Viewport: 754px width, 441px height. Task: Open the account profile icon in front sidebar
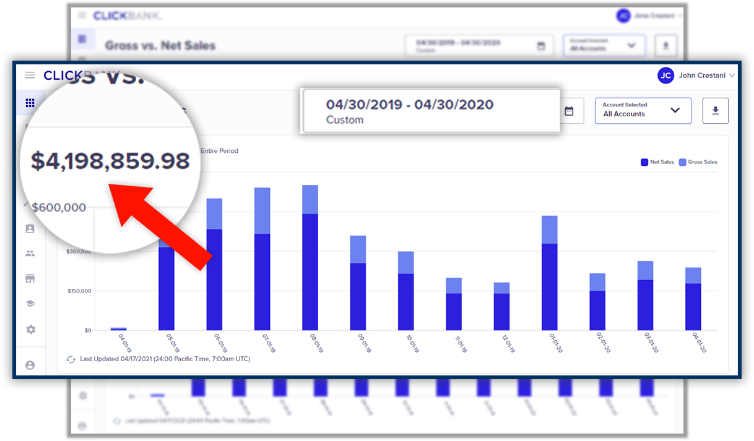click(x=30, y=366)
